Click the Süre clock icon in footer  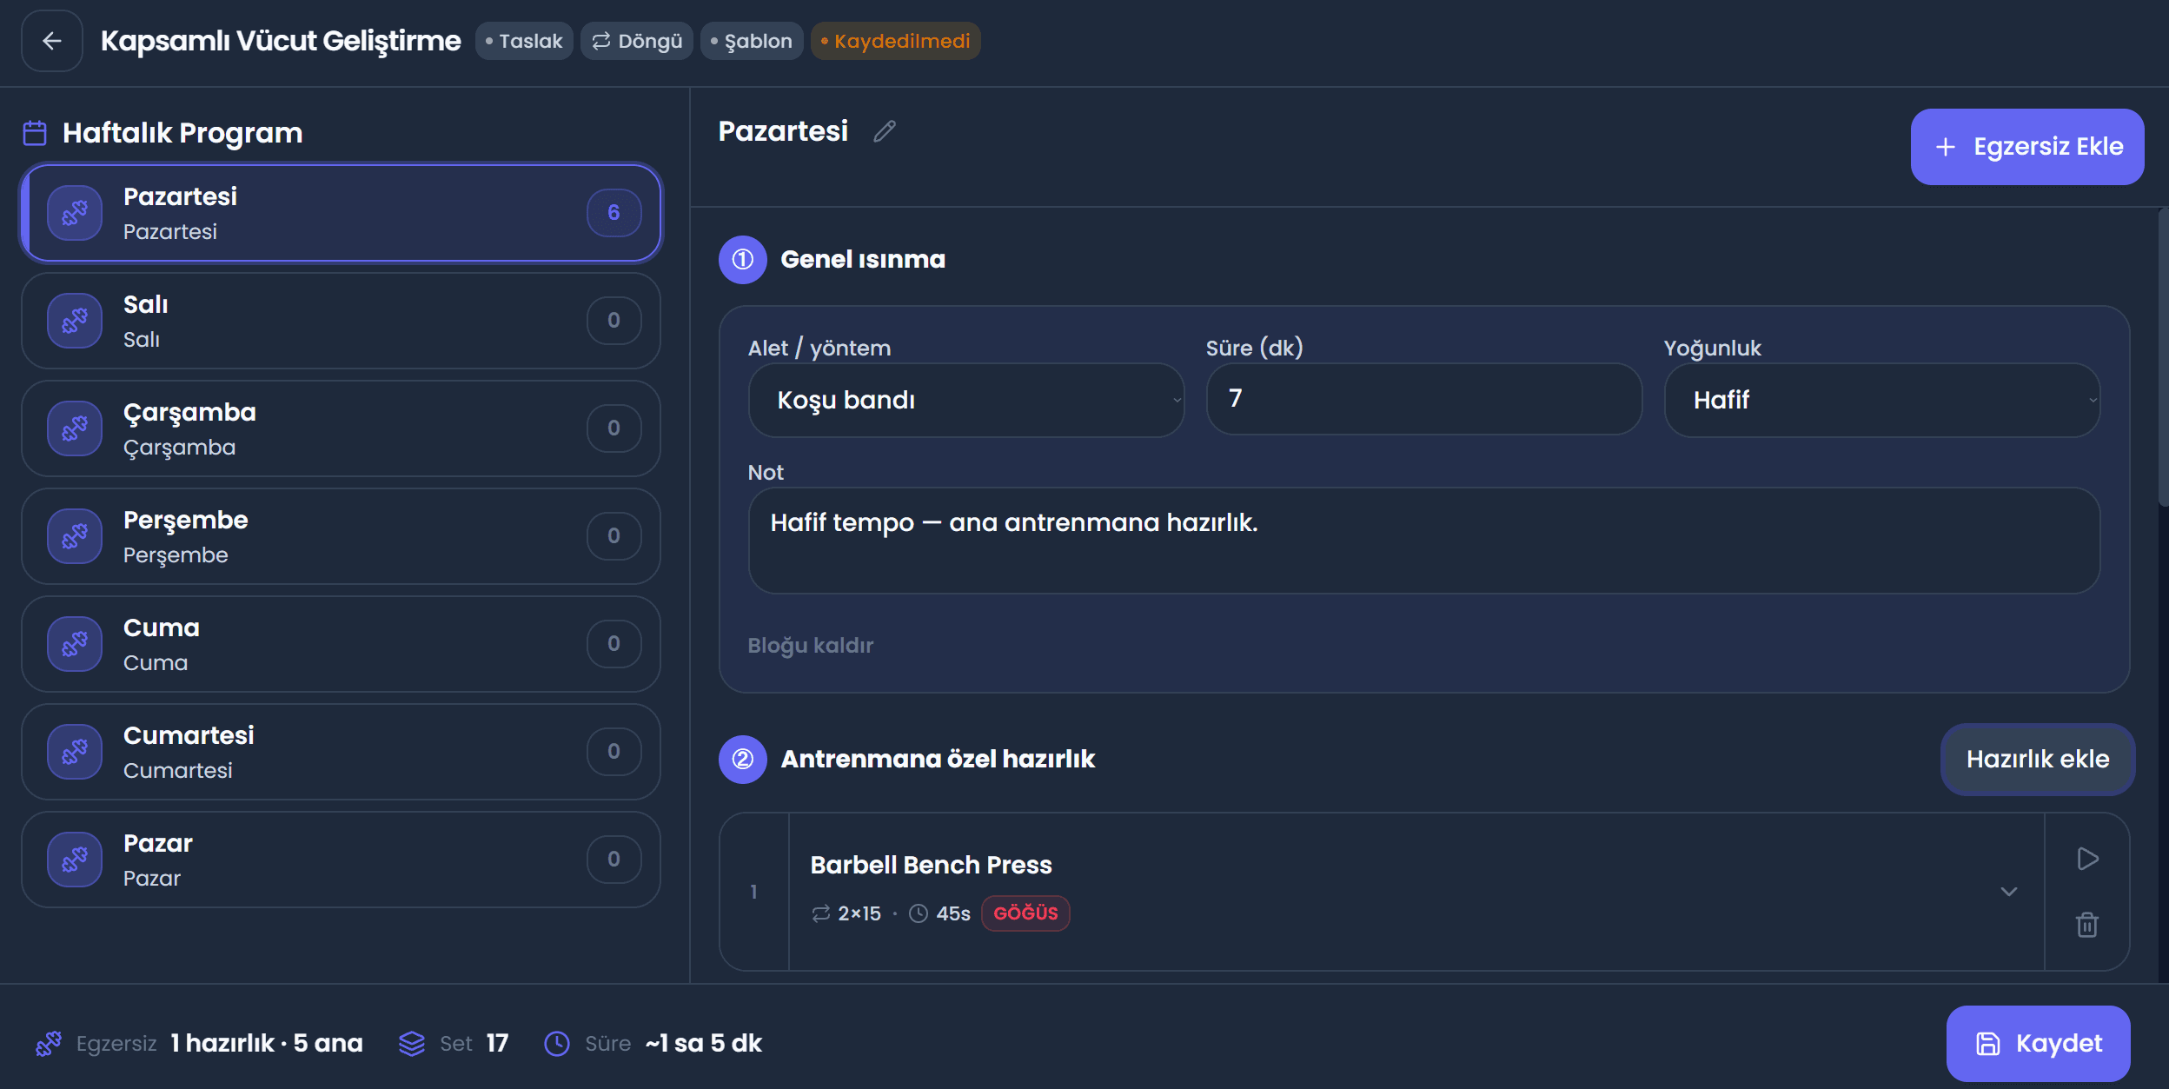[x=557, y=1044]
